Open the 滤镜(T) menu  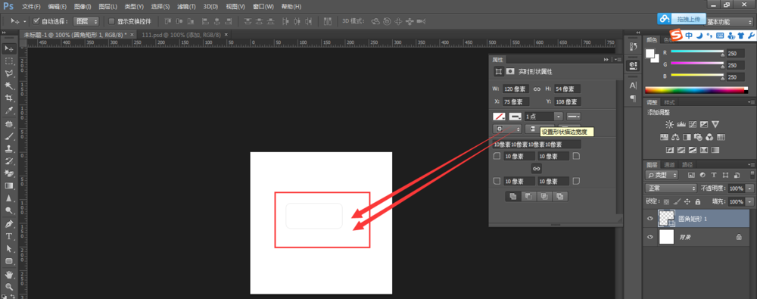click(x=186, y=7)
